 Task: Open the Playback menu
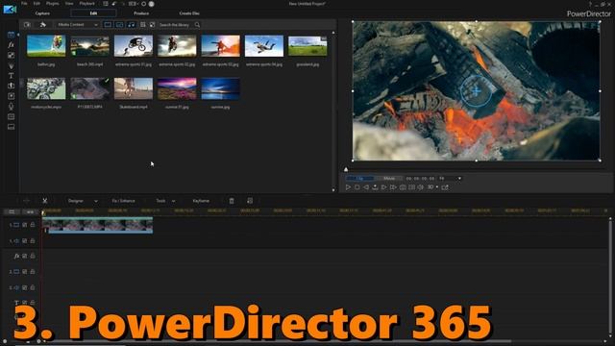point(87,4)
